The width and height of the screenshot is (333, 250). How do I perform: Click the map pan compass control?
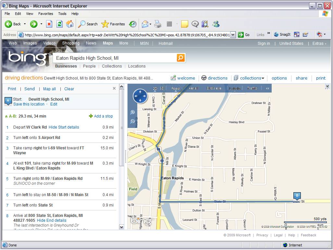click(140, 96)
